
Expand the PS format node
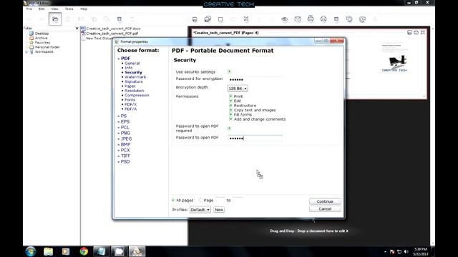pos(119,116)
